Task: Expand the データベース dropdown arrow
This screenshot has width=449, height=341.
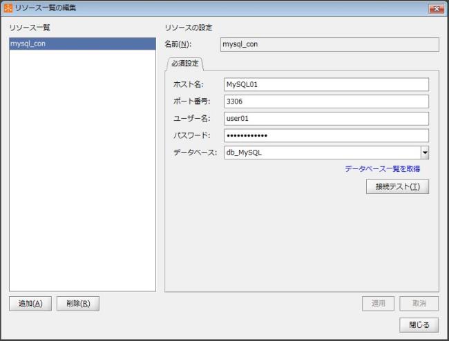Action: coord(425,153)
